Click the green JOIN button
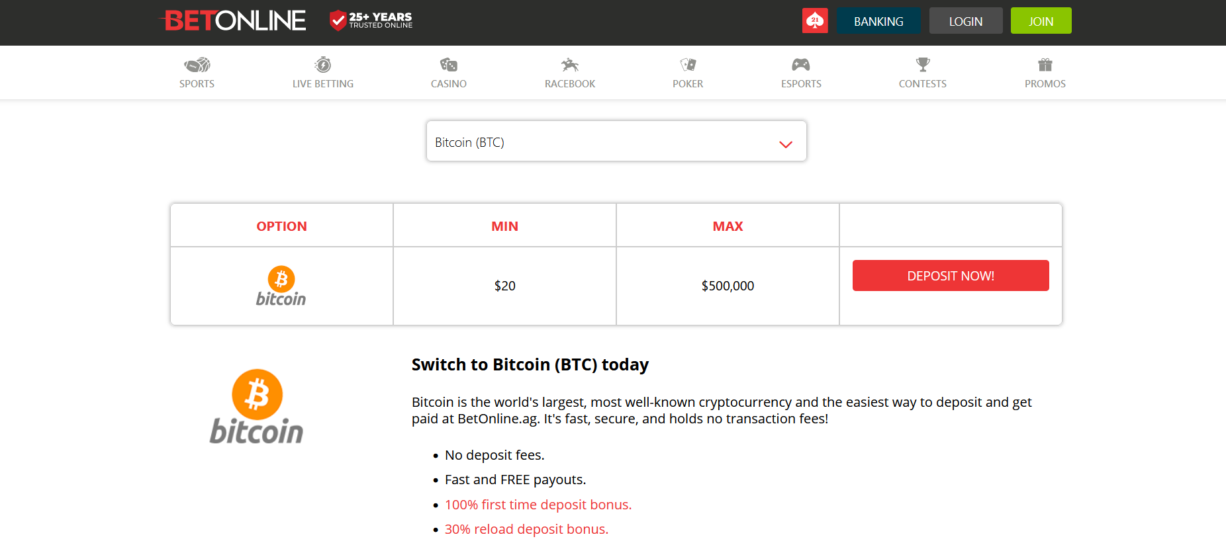The height and width of the screenshot is (551, 1226). (x=1041, y=21)
